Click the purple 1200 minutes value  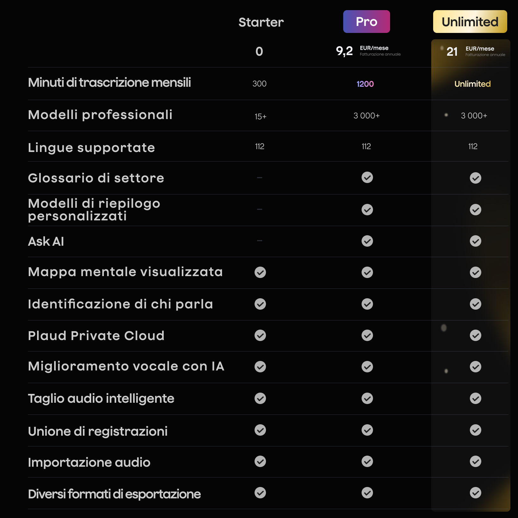365,84
